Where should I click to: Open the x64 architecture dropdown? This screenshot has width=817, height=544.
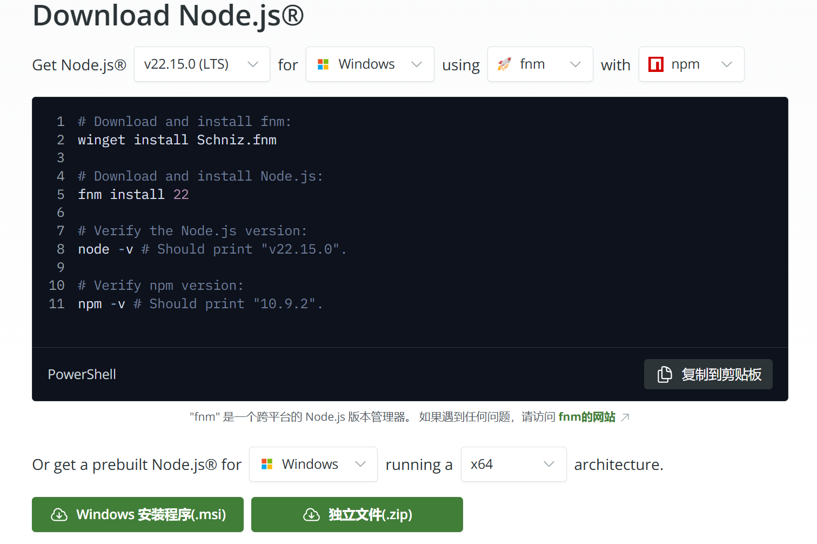(513, 464)
